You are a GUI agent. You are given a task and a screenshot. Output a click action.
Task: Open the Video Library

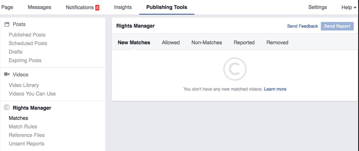[24, 85]
